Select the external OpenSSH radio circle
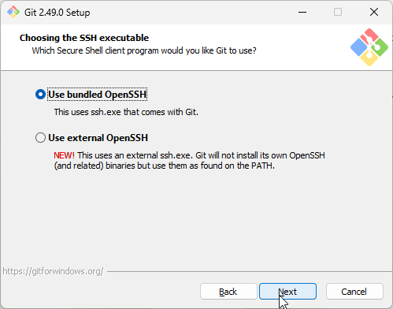Viewport: 393px width, 309px height. 40,138
